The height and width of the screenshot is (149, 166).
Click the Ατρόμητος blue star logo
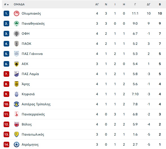(17, 145)
